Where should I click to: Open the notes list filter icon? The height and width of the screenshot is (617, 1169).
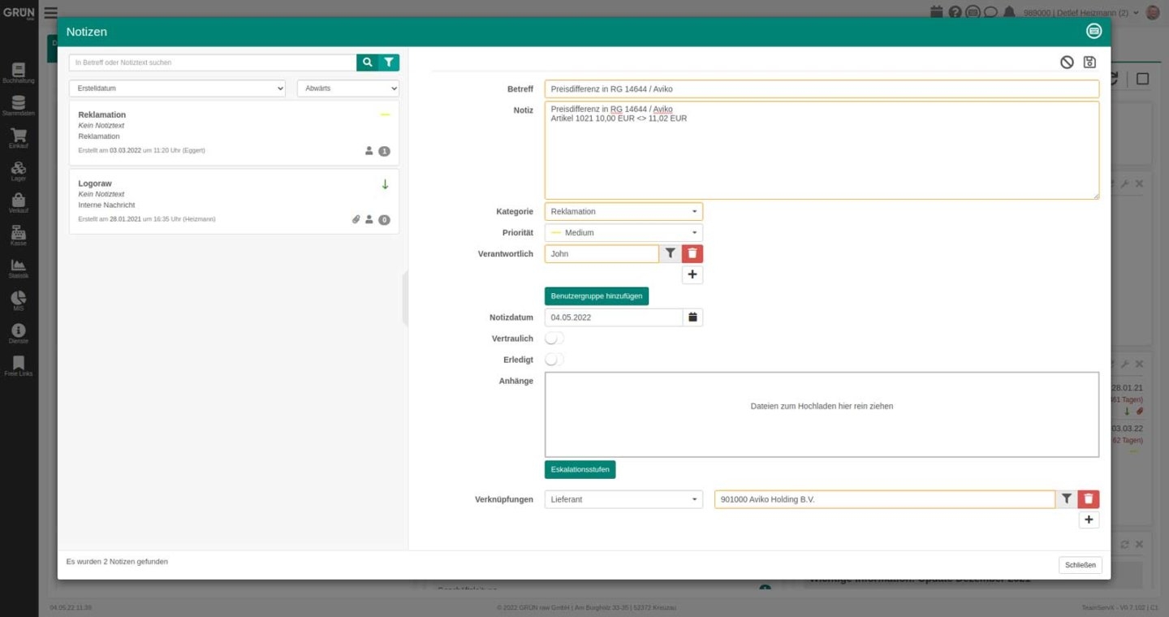(x=389, y=63)
